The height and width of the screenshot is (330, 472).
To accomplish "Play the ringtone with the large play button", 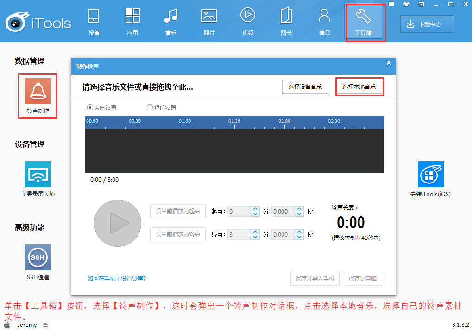I will click(x=118, y=223).
